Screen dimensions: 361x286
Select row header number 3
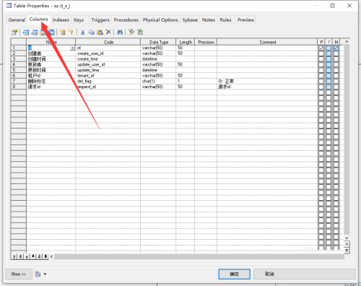click(19, 59)
